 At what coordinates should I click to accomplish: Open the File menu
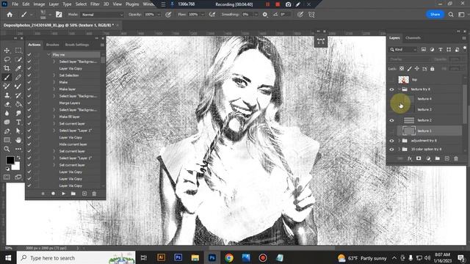[x=15, y=4]
